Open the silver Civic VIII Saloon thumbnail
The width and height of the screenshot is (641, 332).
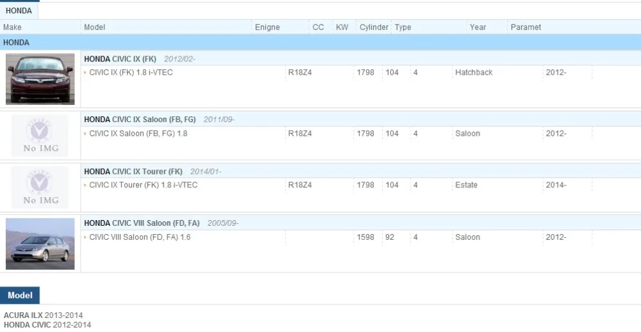(x=40, y=244)
